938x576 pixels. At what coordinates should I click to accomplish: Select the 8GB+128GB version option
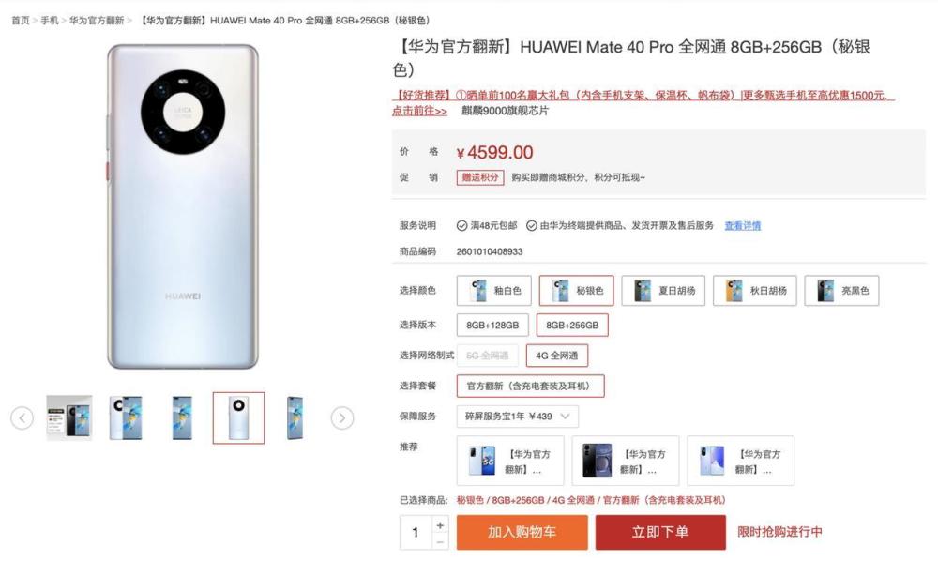pyautogui.click(x=492, y=325)
